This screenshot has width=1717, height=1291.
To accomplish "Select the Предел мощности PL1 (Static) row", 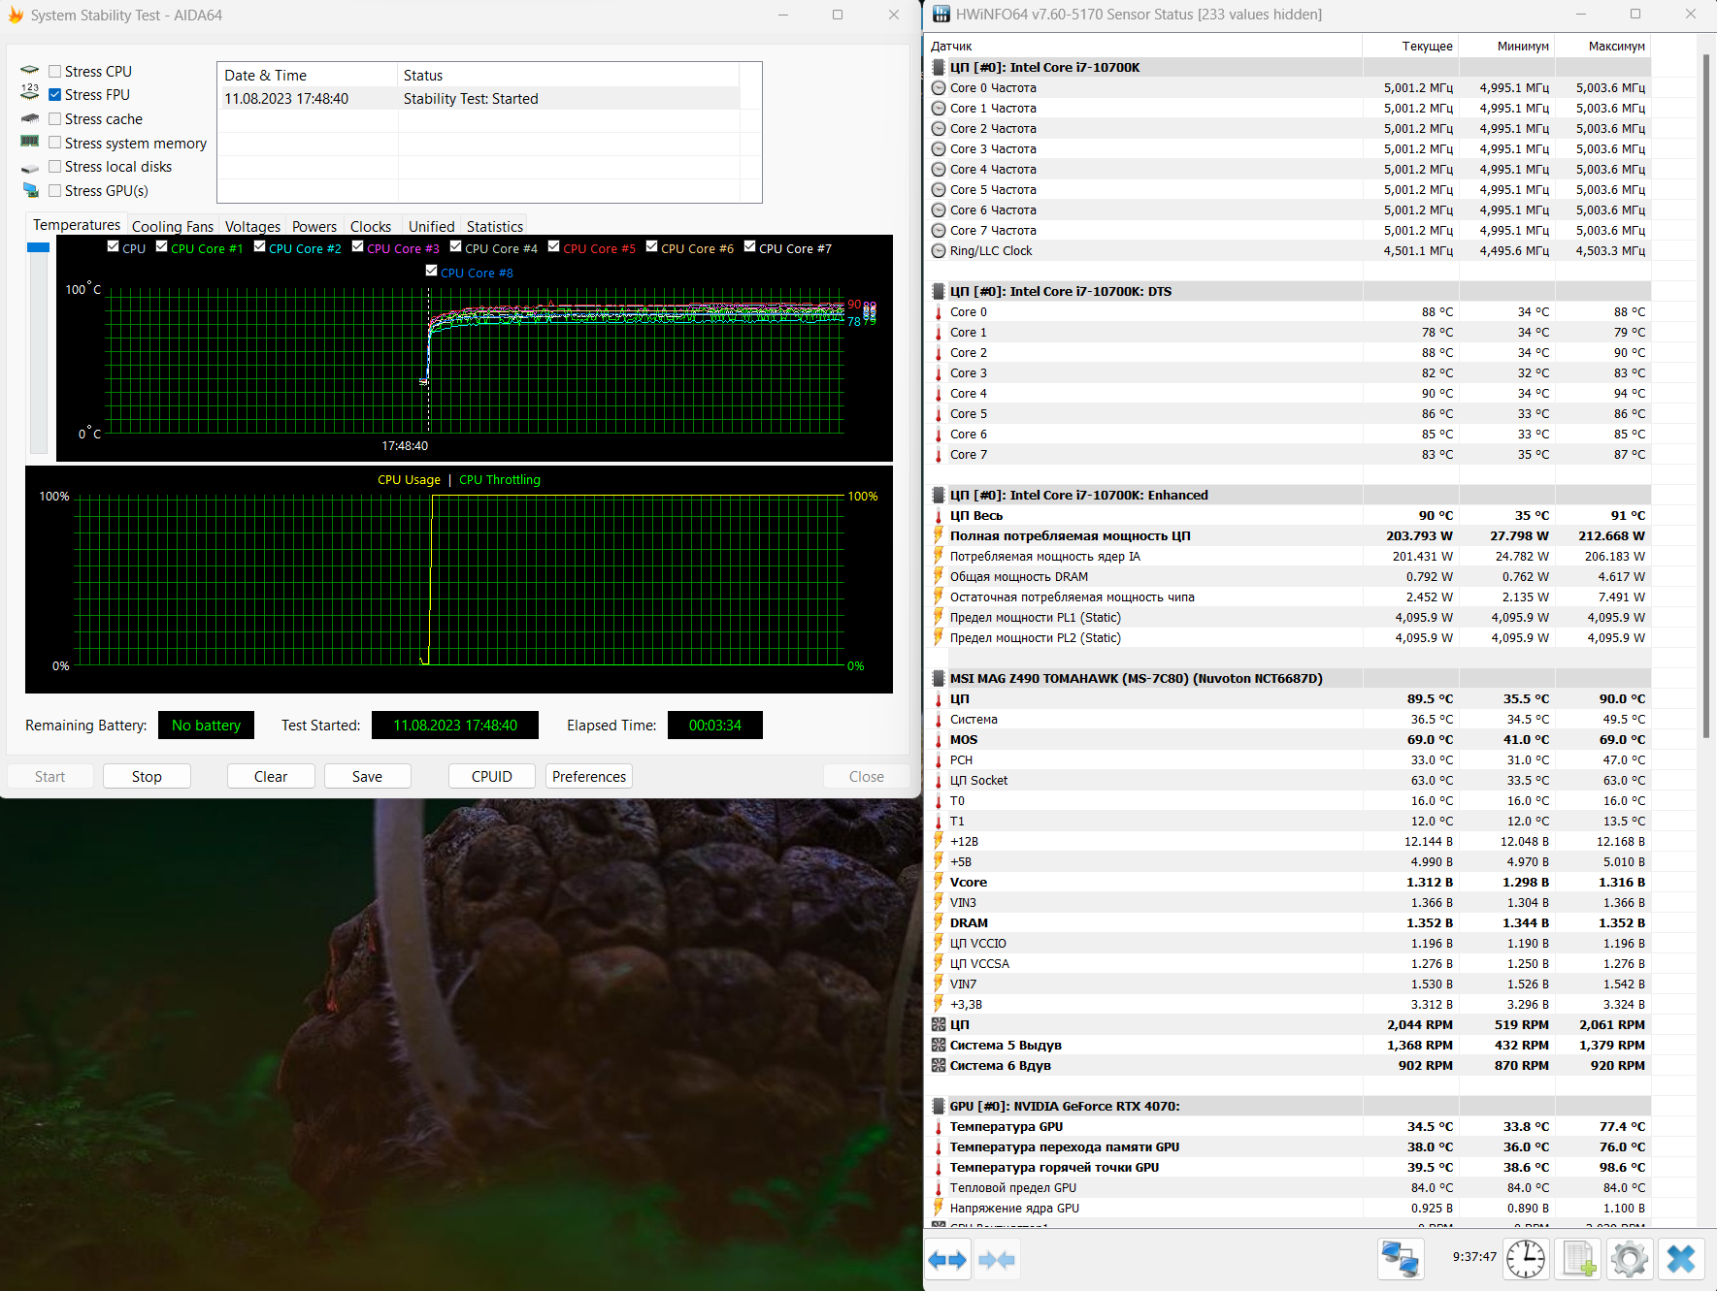I will [1288, 617].
